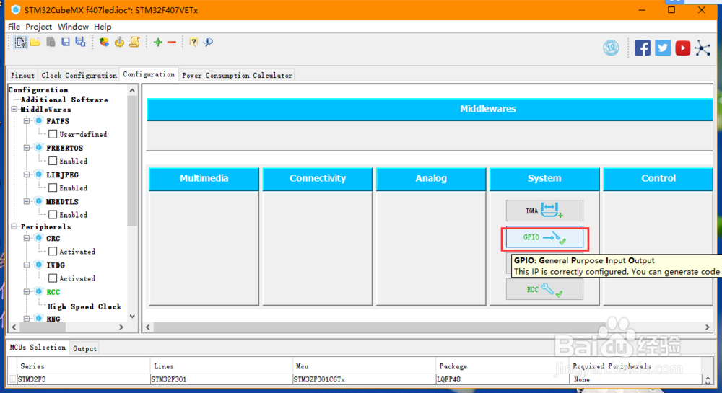Image resolution: width=722 pixels, height=393 pixels.
Task: Click the cube icon beside LIBJPEG
Action: (39, 175)
